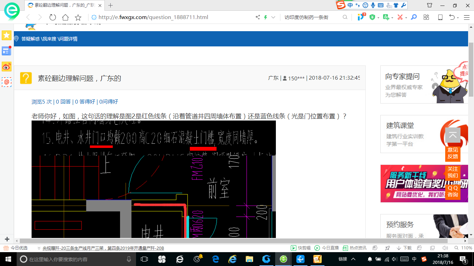Image resolution: width=474 pixels, height=266 pixels.
Task: Open the Weibo icon in the left sidebar
Action: tap(7, 66)
